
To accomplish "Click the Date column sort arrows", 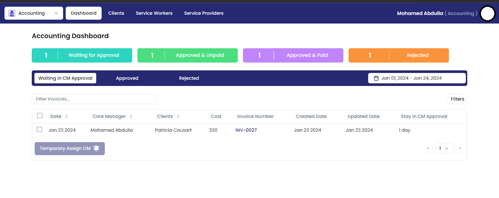I will coord(66,117).
